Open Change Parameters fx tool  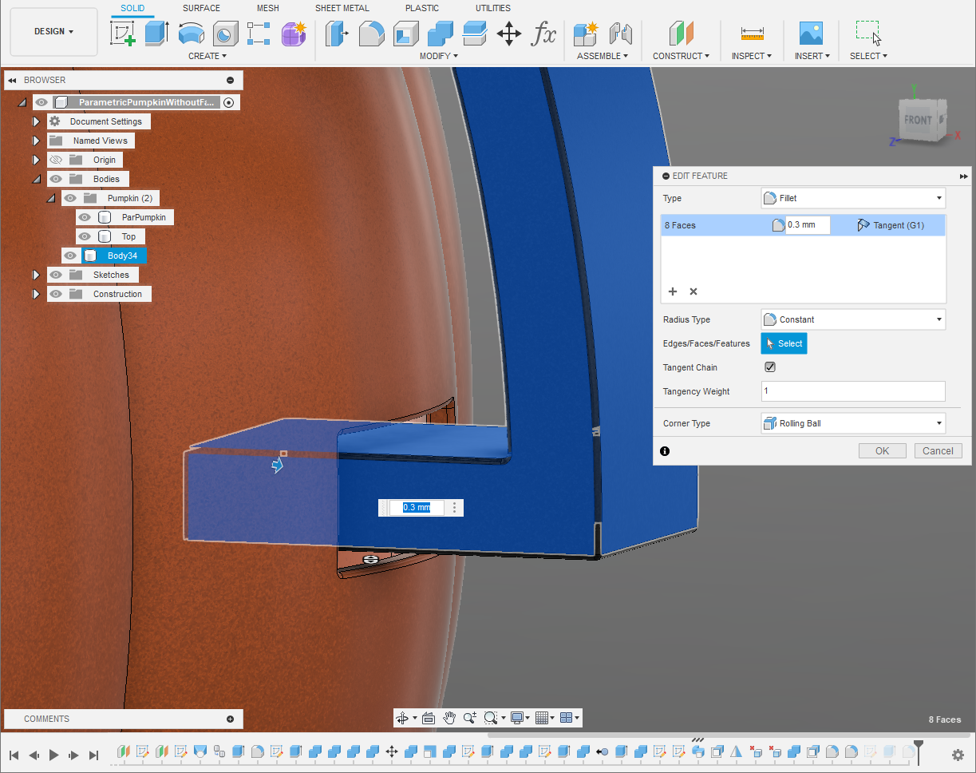pos(543,34)
